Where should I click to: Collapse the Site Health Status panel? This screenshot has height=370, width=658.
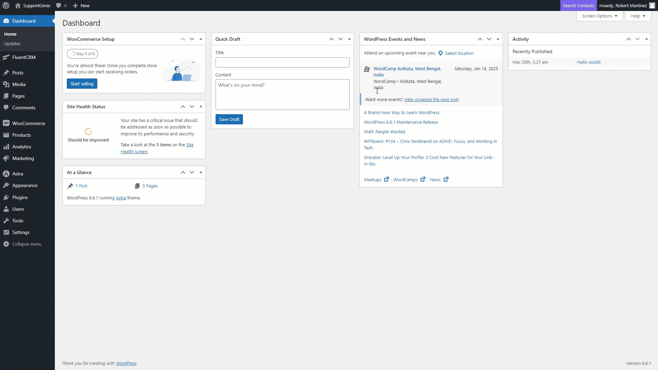pyautogui.click(x=201, y=107)
